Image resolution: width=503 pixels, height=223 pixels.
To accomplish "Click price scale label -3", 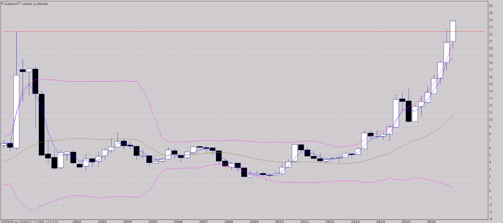I will pyautogui.click(x=490, y=212).
